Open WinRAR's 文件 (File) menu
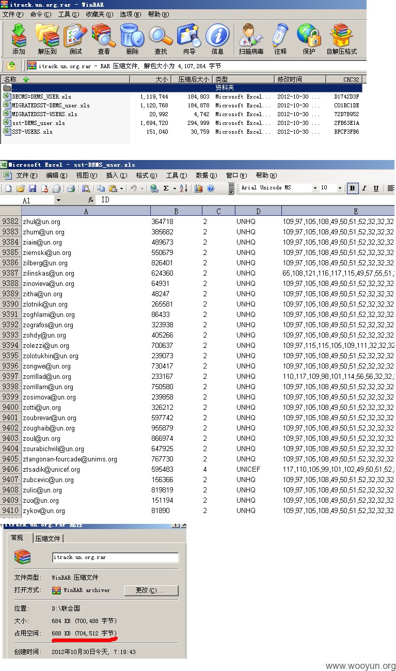This screenshot has width=396, height=671. (x=13, y=14)
